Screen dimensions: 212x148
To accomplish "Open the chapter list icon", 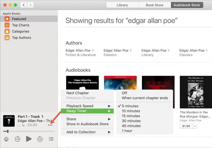I will [x=51, y=139].
